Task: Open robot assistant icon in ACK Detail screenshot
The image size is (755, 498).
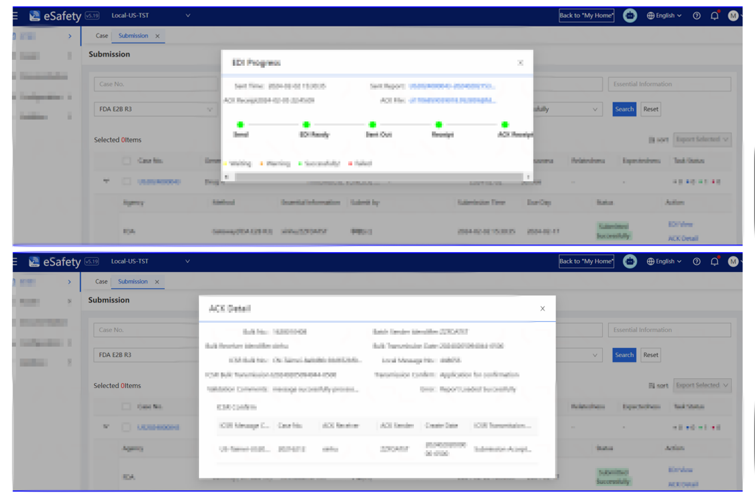Action: pyautogui.click(x=630, y=261)
